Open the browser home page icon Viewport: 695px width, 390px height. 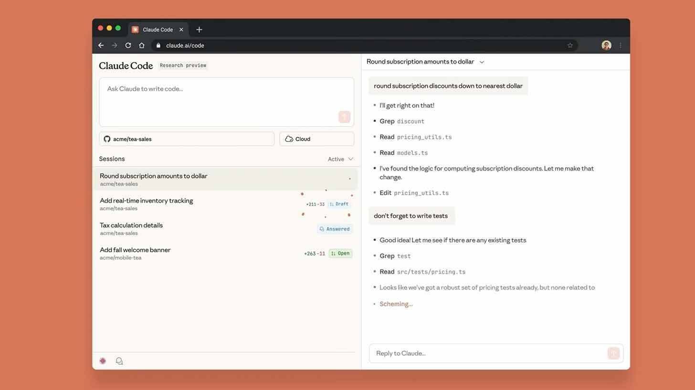pos(142,45)
